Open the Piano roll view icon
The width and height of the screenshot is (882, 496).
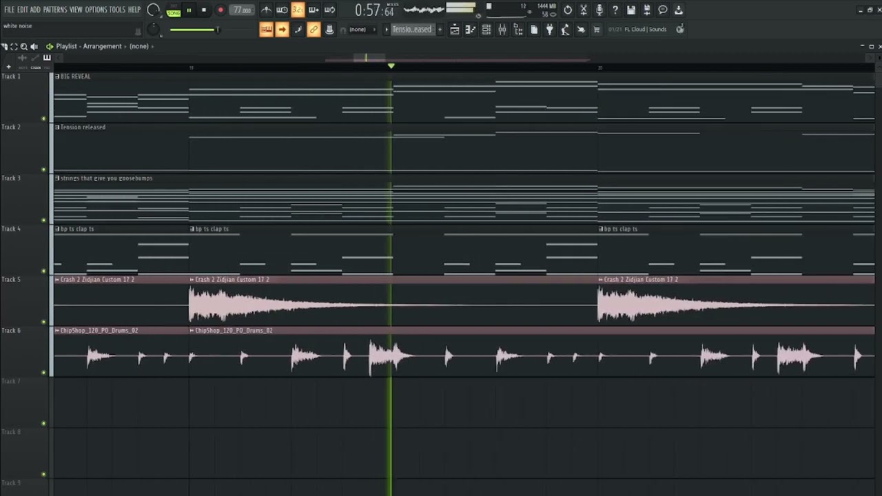(471, 30)
